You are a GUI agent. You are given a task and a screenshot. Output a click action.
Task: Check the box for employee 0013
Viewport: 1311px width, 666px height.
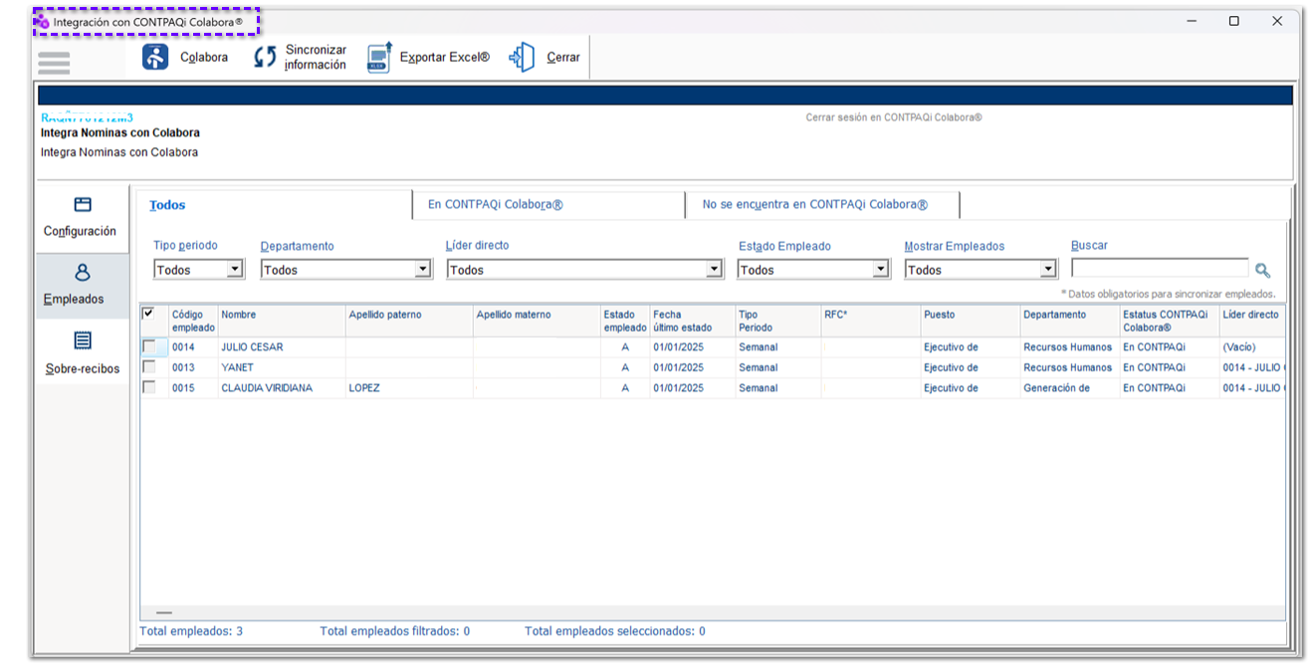[x=149, y=366]
